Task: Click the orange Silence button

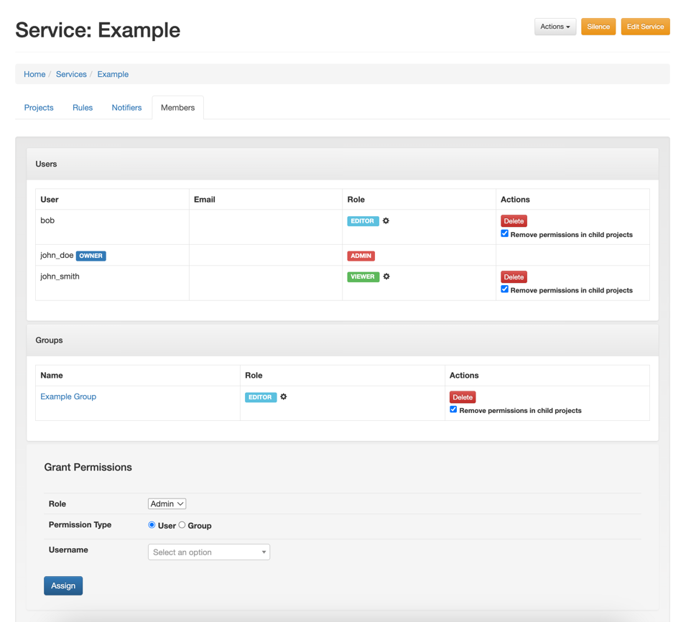Action: coord(598,27)
